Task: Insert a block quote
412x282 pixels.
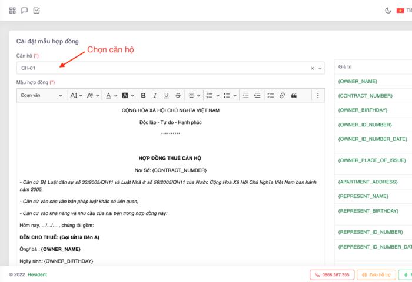Action: click(294, 95)
